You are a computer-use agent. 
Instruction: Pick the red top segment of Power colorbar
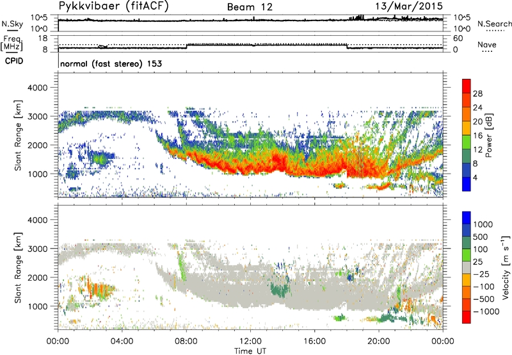[x=467, y=87]
